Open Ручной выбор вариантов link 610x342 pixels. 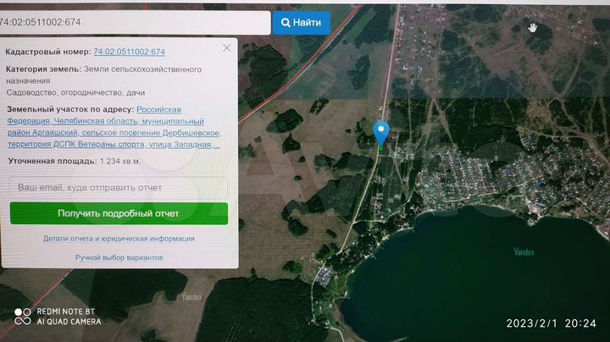tap(119, 257)
